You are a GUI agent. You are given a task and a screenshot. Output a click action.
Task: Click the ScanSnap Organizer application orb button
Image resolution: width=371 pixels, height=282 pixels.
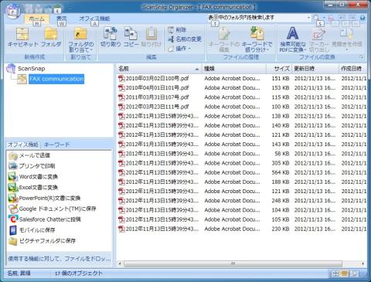point(13,12)
